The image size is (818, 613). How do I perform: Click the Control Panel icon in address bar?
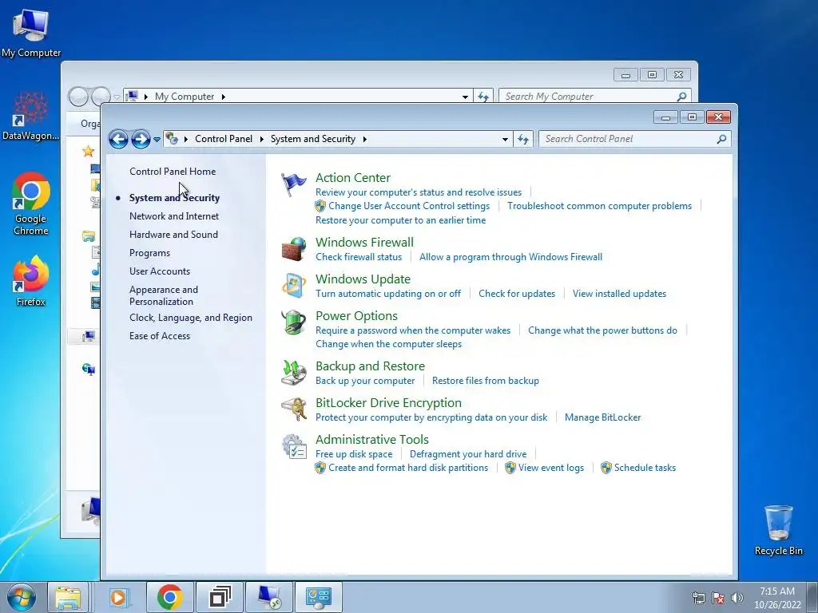tap(172, 139)
